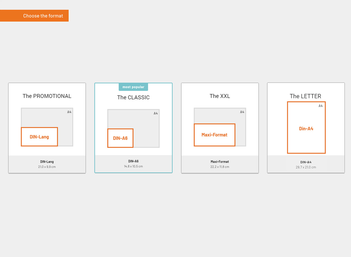The image size is (351, 257).
Task: Click the A4 marker in PROMOTIONAL card
Action: point(69,112)
